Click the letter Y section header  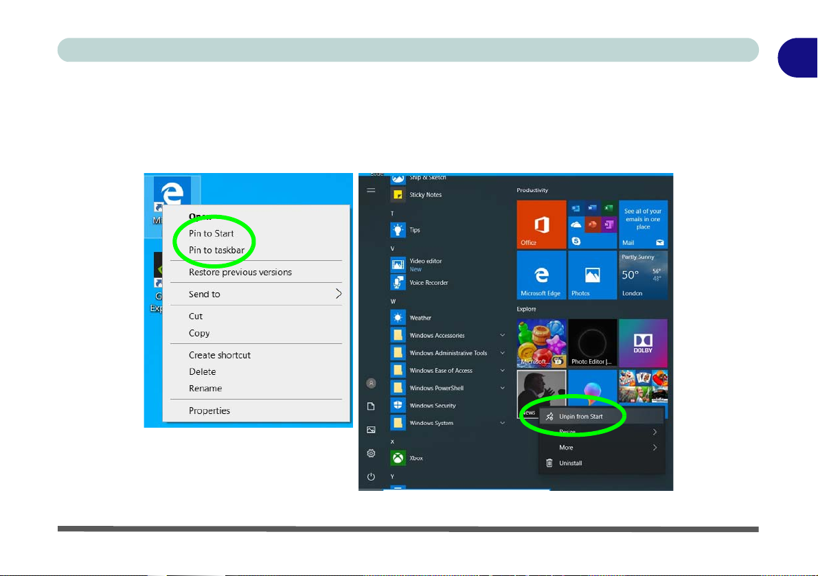pyautogui.click(x=392, y=476)
